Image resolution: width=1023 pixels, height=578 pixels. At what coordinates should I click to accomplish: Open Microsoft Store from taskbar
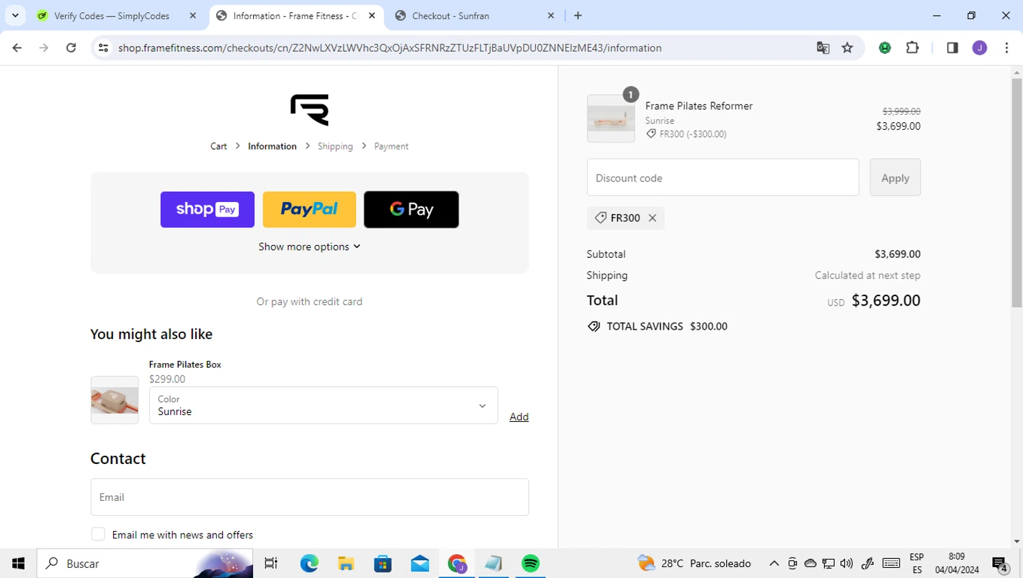383,564
